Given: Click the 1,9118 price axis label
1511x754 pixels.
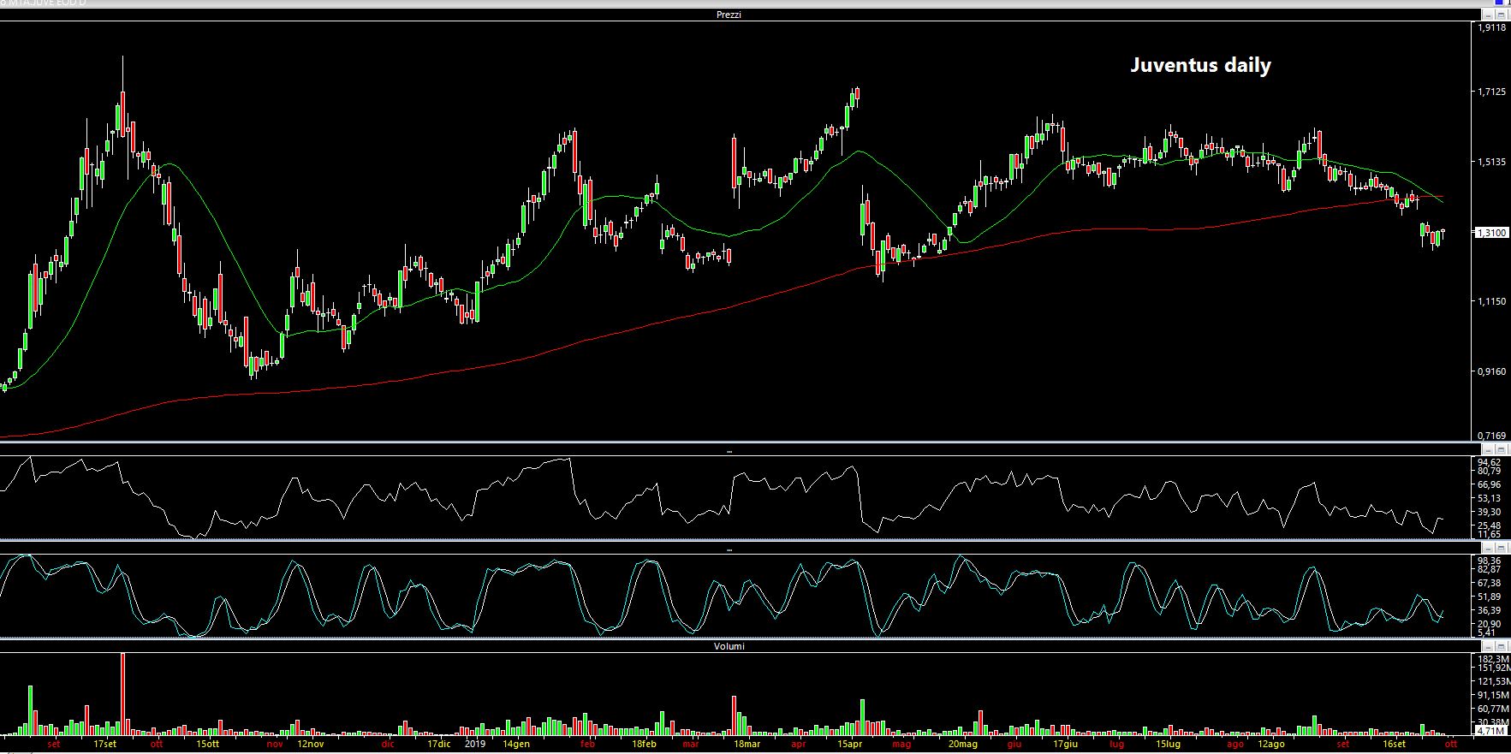Looking at the screenshot, I should coord(1493,27).
